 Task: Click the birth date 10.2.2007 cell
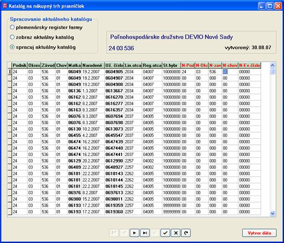[x=93, y=129]
